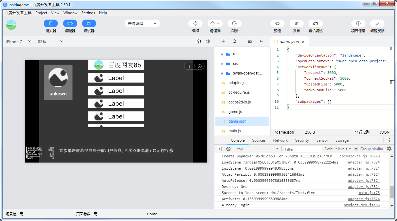The height and width of the screenshot is (221, 397).
Task: Open the console context dropdown 'top'
Action: [258, 149]
